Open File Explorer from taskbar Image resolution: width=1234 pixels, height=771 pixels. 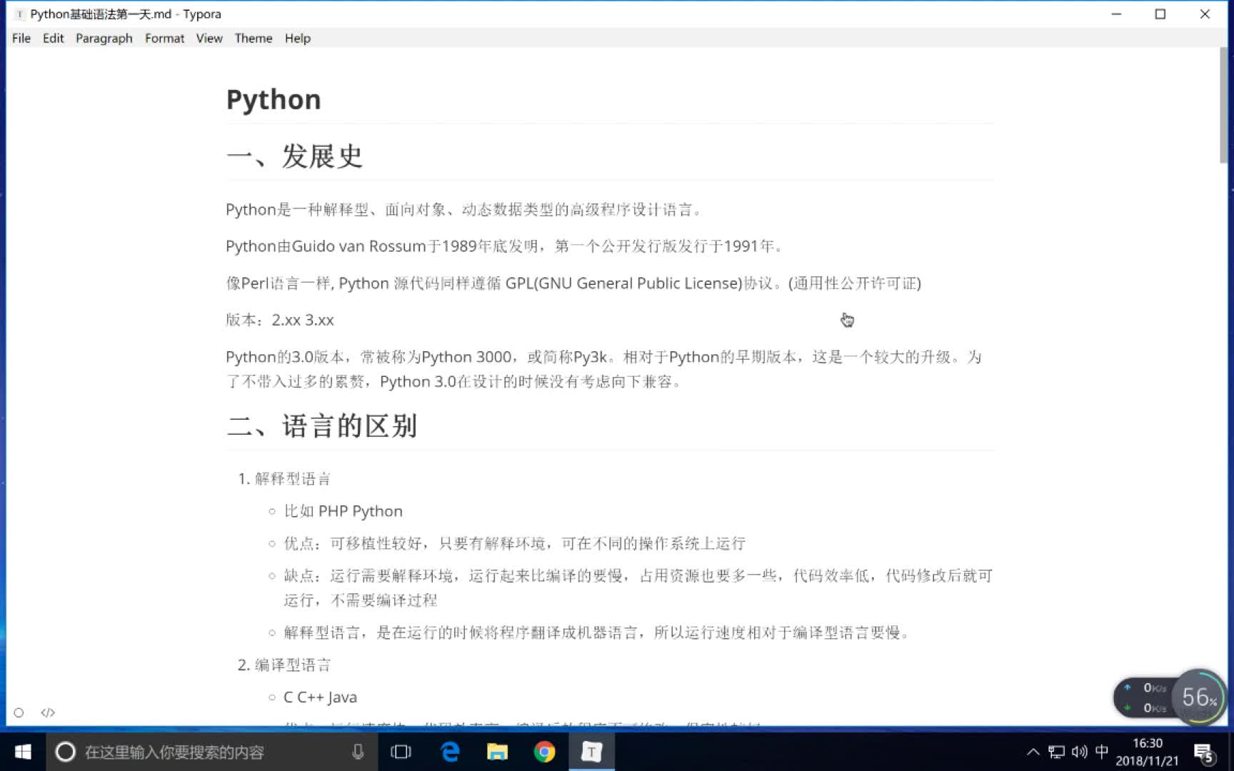[x=497, y=752]
